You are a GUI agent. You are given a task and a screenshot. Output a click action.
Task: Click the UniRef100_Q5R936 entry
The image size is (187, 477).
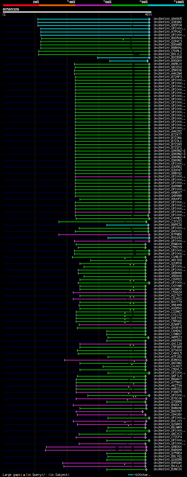[x=168, y=70]
